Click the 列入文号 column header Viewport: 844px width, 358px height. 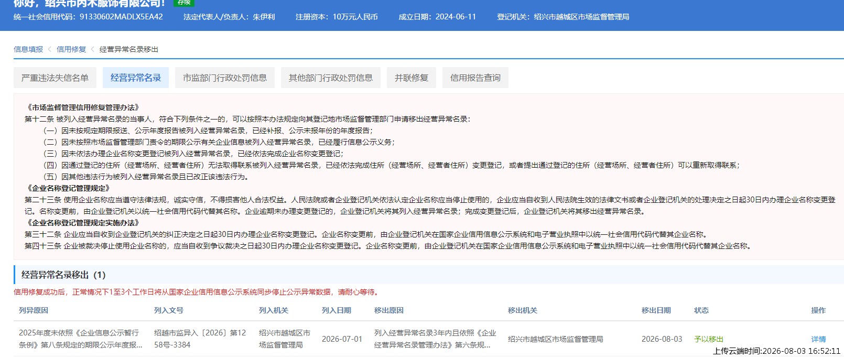click(169, 310)
